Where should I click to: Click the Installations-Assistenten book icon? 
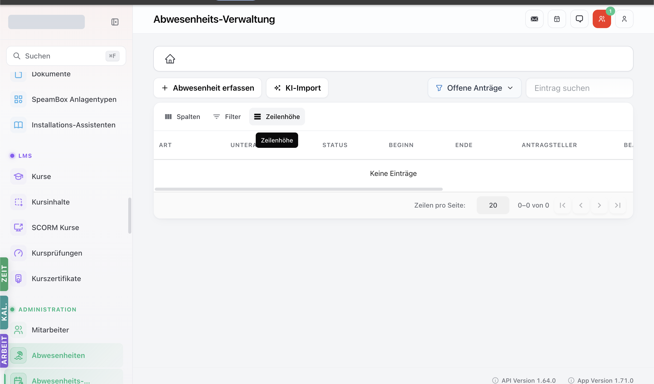pos(18,125)
